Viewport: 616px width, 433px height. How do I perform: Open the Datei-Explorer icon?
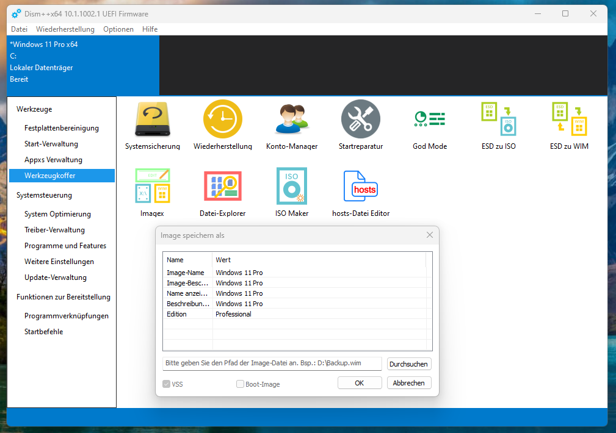[223, 185]
